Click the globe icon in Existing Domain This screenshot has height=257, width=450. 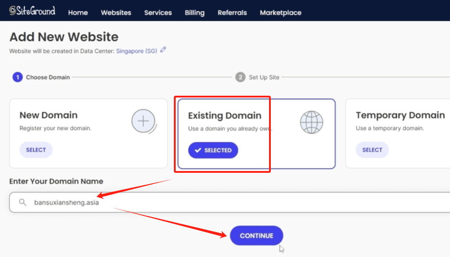click(x=312, y=122)
